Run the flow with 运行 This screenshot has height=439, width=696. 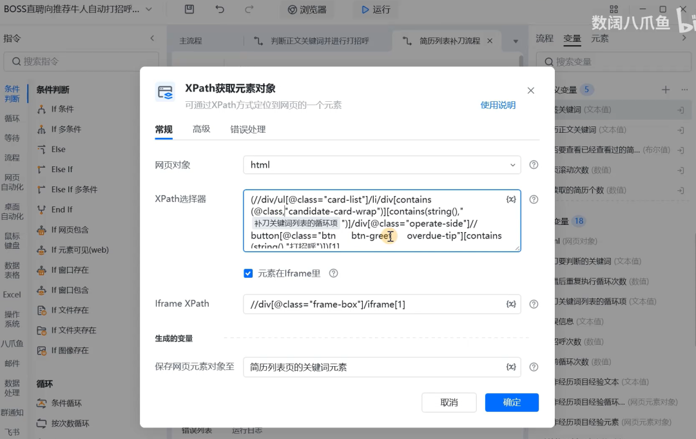click(376, 9)
